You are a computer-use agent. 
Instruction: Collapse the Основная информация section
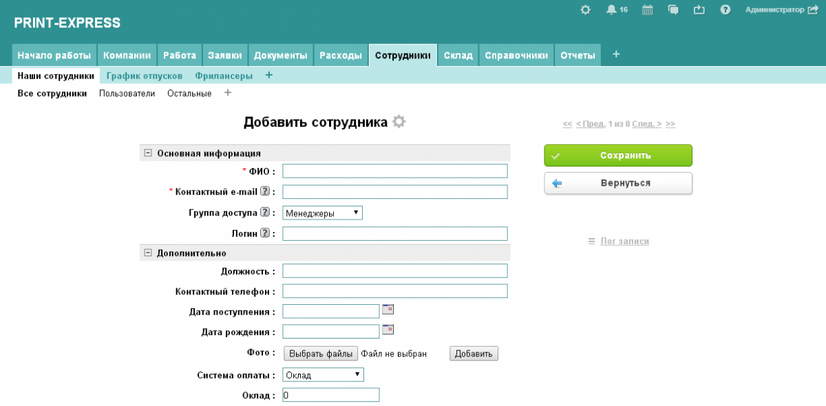click(x=147, y=153)
